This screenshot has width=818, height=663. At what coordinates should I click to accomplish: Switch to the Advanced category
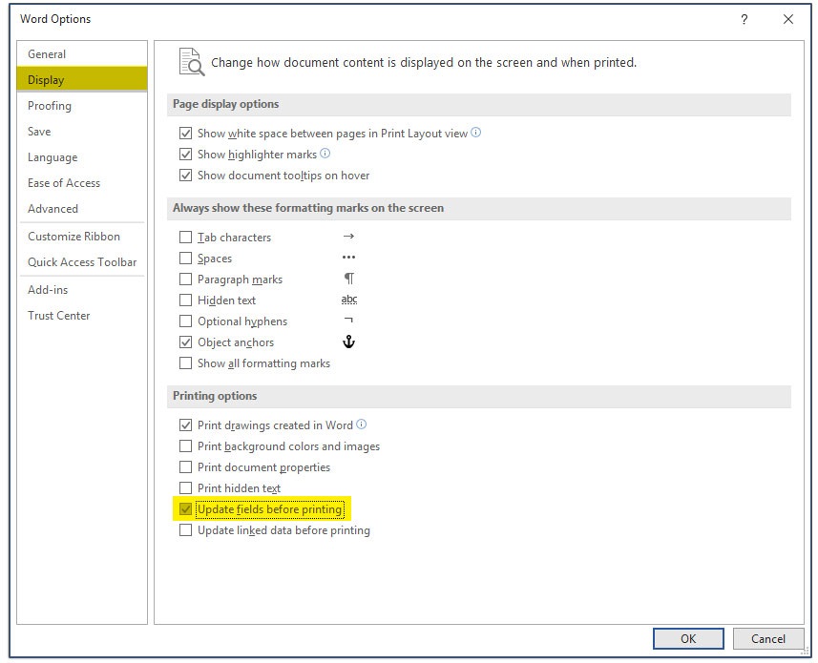point(53,209)
